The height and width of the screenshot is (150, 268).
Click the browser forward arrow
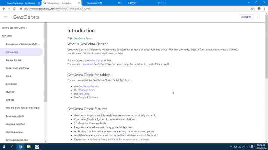tap(9, 9)
